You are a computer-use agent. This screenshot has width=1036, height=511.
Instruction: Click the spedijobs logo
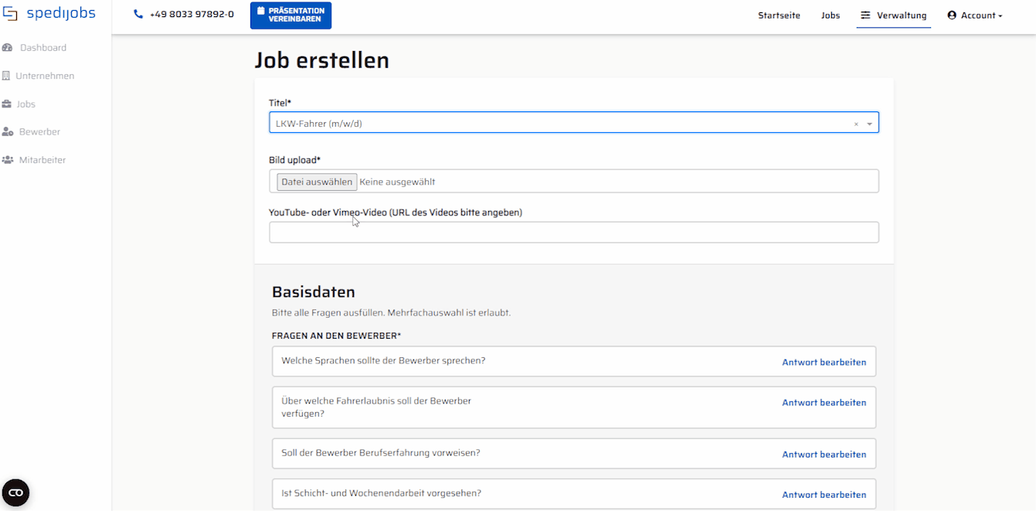point(49,14)
